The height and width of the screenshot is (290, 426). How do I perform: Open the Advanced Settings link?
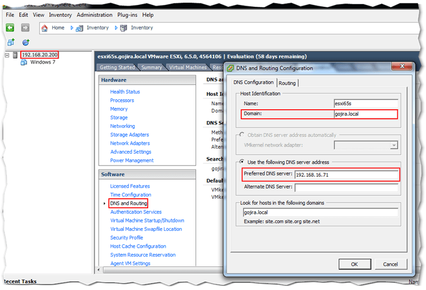(x=131, y=152)
